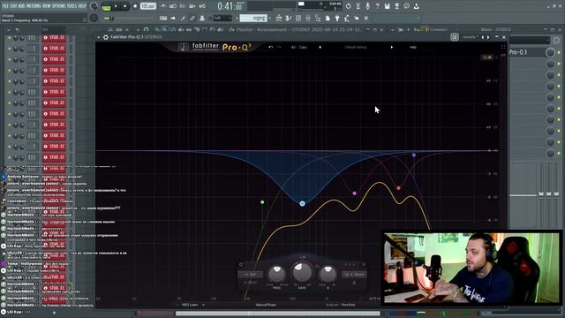The height and width of the screenshot is (318, 565).
Task: Click the Help button in Pro-Q 3
Action: click(413, 47)
